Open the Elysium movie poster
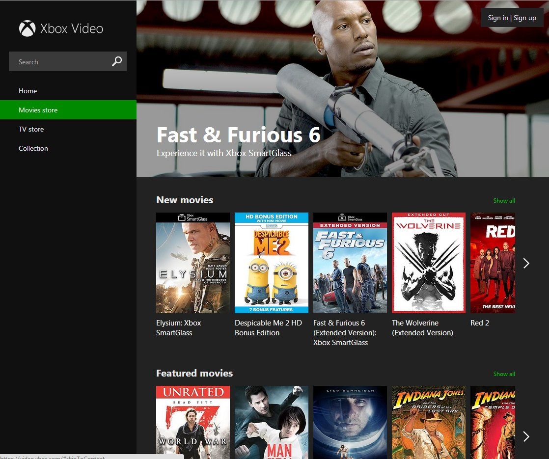The height and width of the screenshot is (459, 549). (193, 263)
